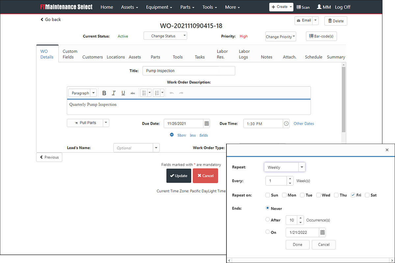Screen dimensions: 395x263
Task: Open the Lead's Name dropdown
Action: [x=156, y=148]
